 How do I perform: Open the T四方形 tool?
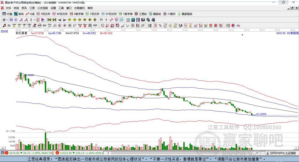93,14
